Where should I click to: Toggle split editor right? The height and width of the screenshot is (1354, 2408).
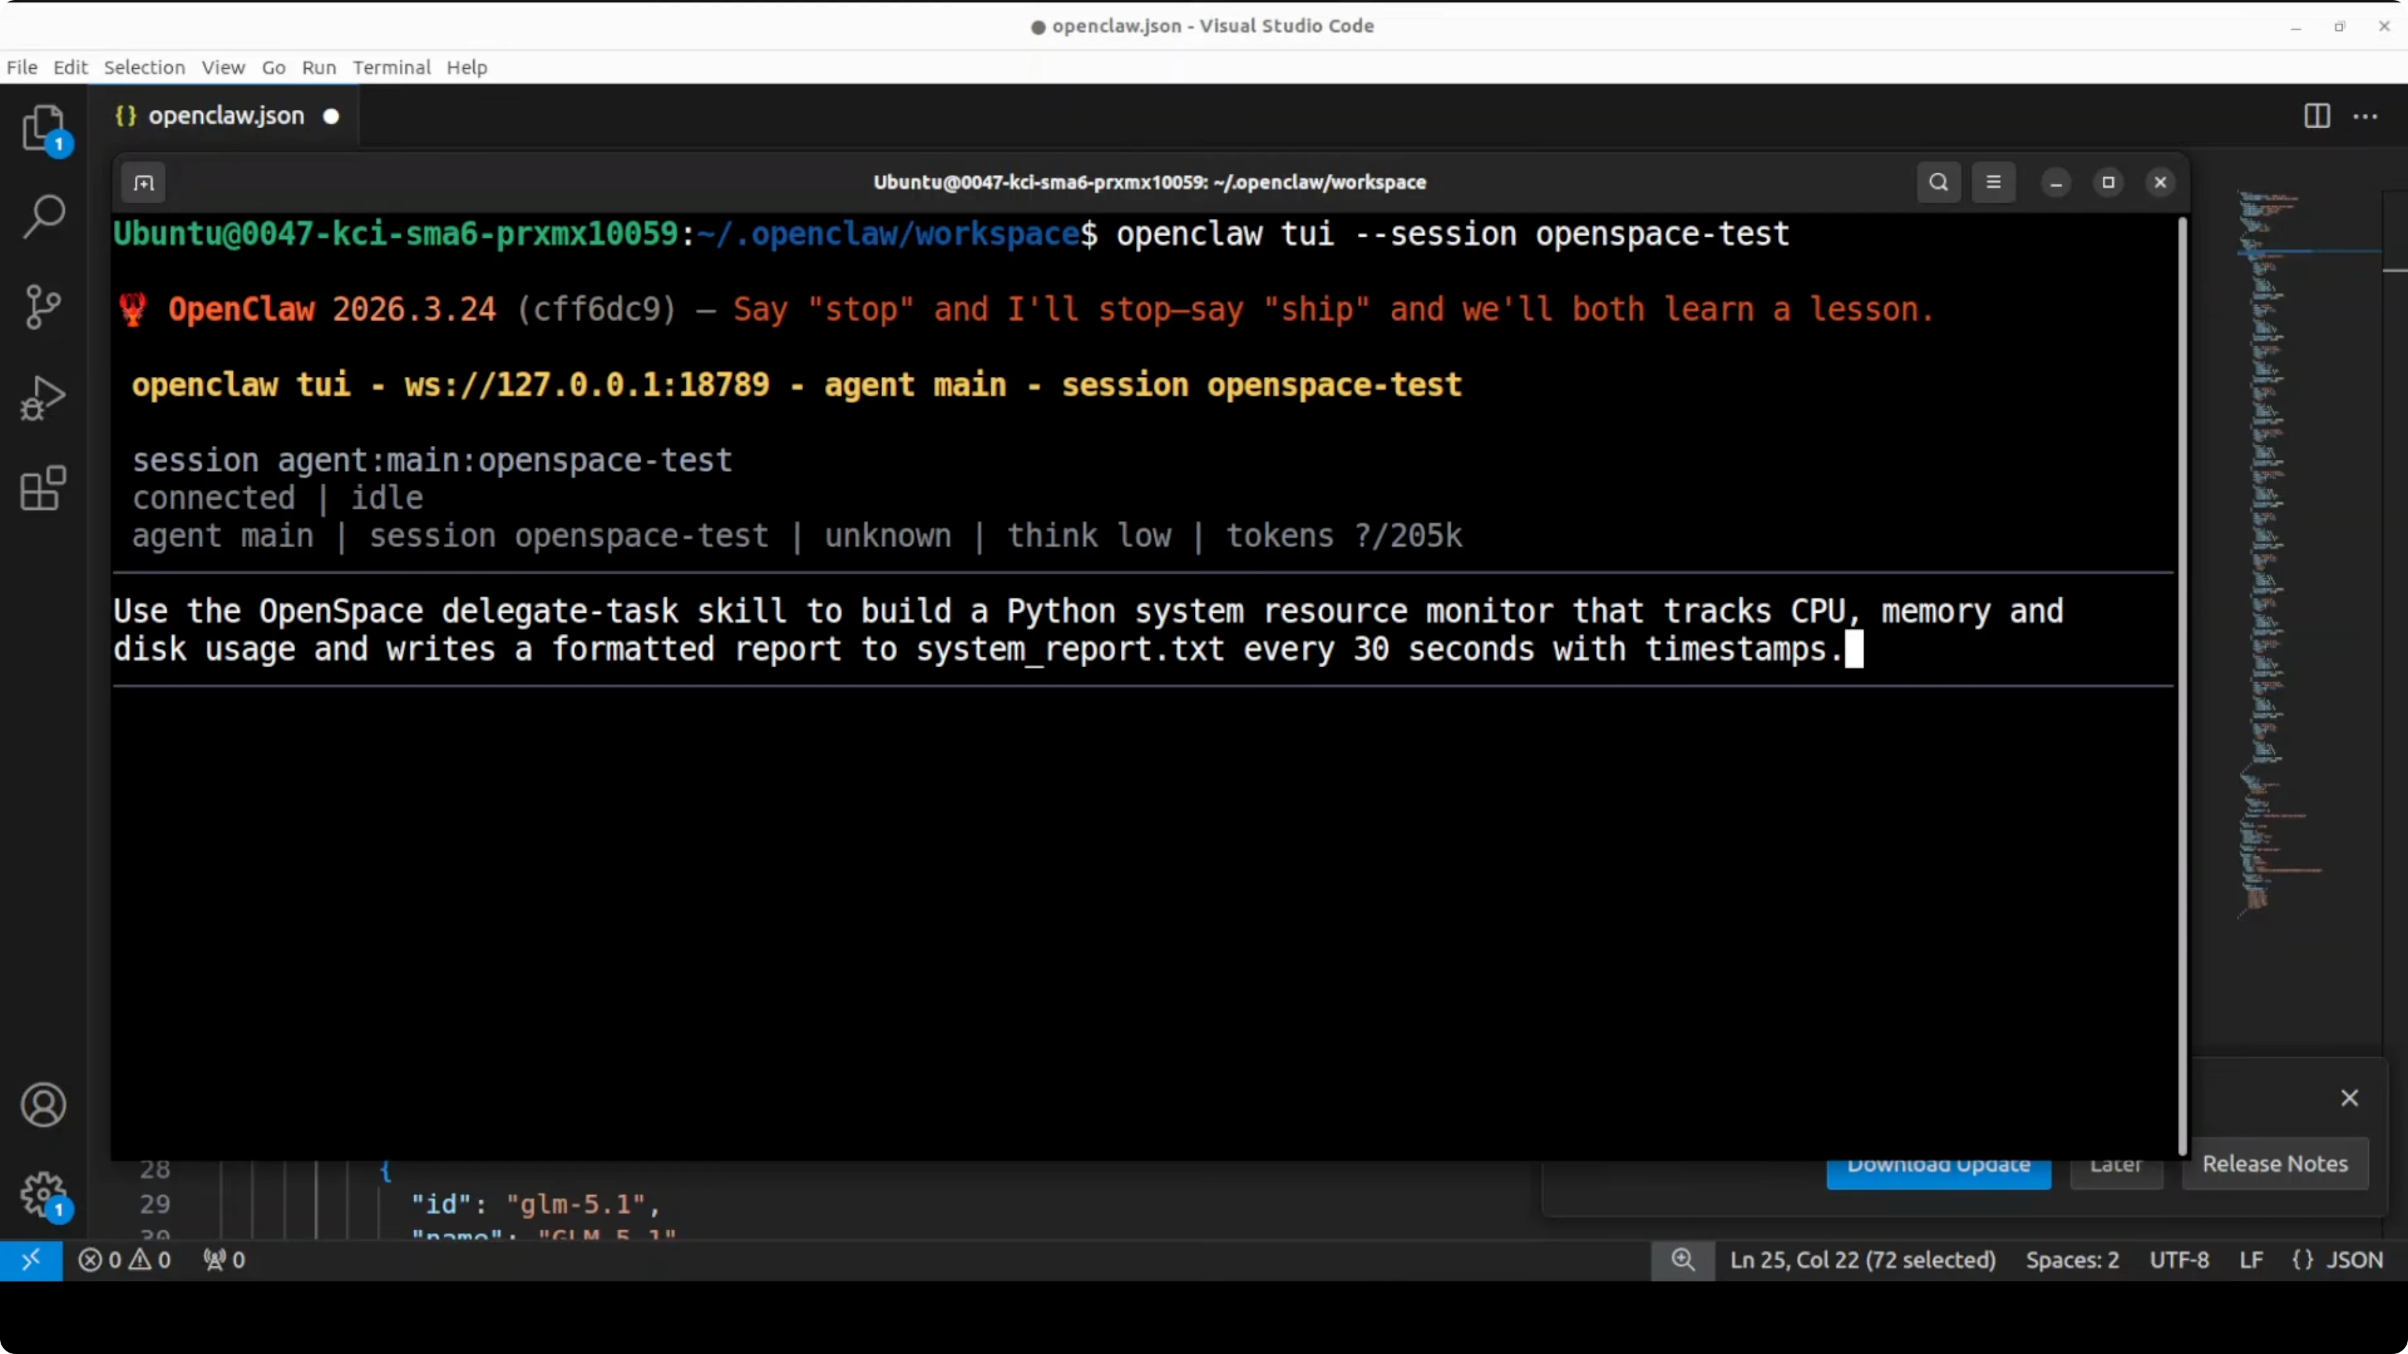2316,116
